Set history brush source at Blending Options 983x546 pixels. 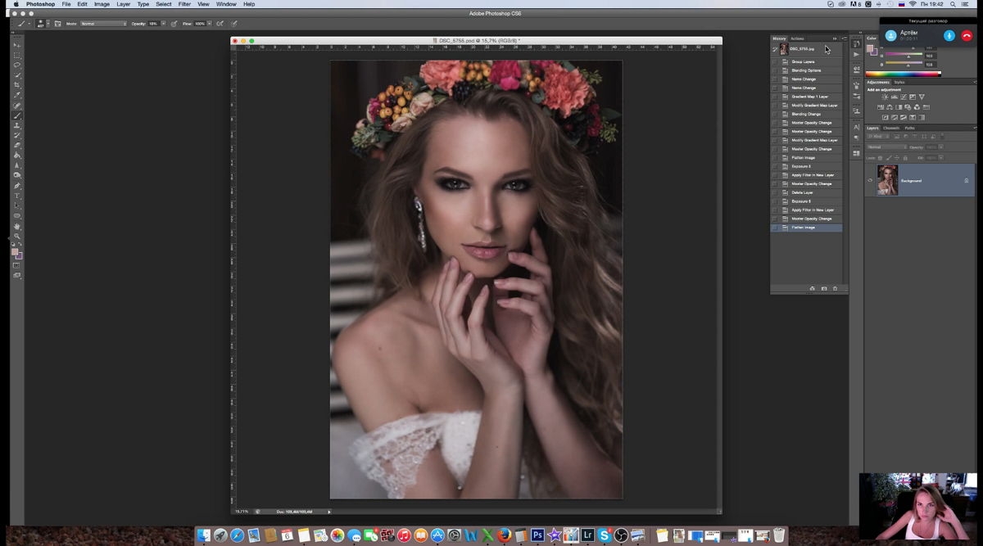tap(775, 70)
